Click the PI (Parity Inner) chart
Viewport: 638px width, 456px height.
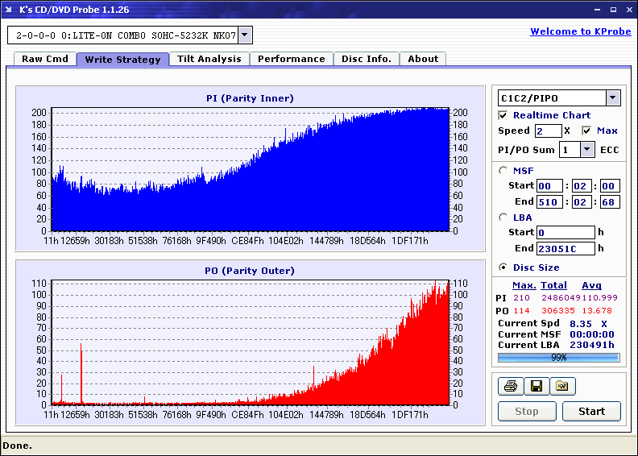[x=251, y=169]
